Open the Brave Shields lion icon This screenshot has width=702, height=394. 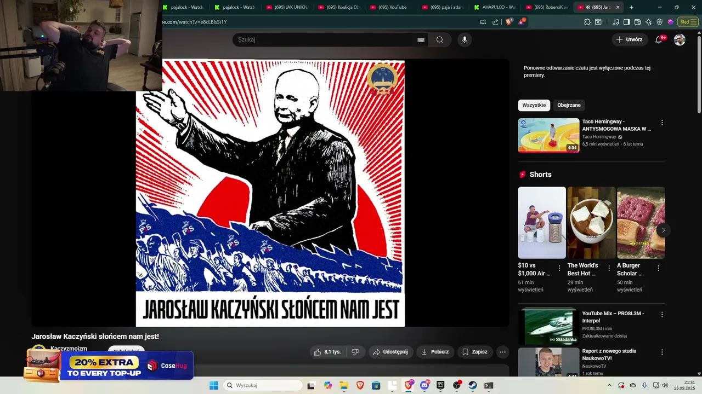pos(509,22)
